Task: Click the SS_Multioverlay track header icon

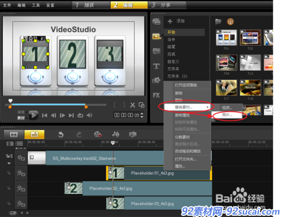Action: (21, 158)
